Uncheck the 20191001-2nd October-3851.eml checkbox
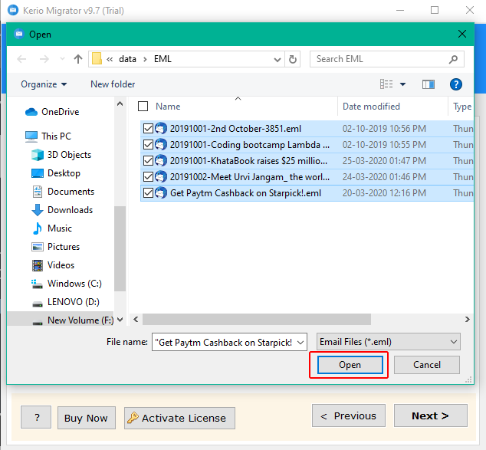The image size is (486, 450). 149,129
